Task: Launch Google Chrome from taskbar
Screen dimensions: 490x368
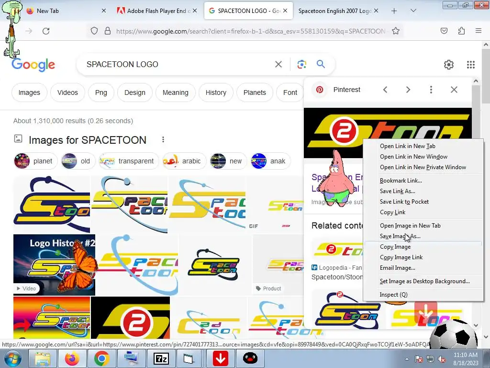Action: [101, 358]
